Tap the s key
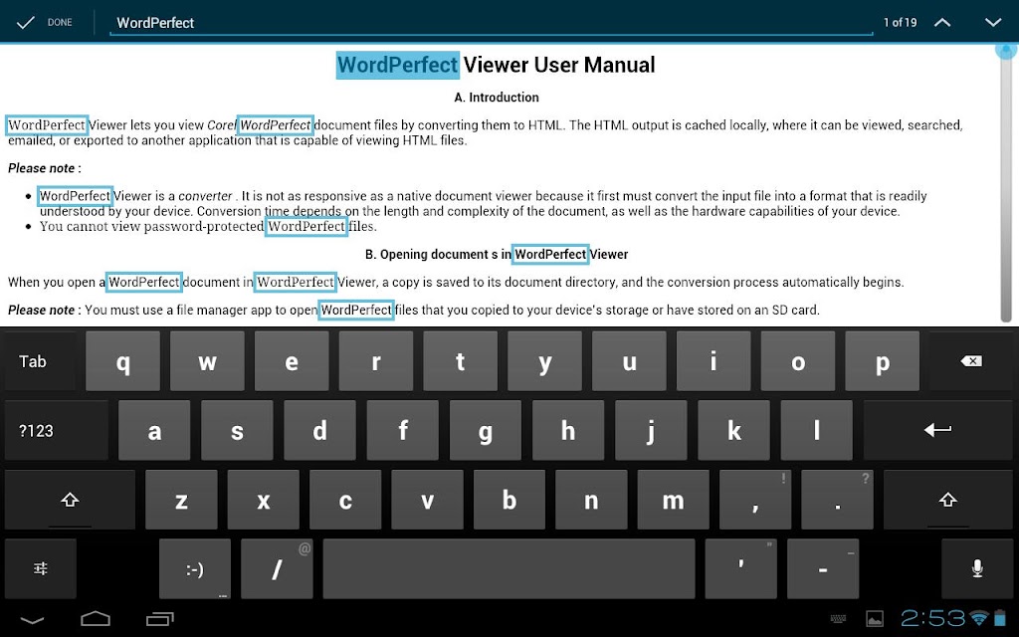The height and width of the screenshot is (637, 1019). 237,431
